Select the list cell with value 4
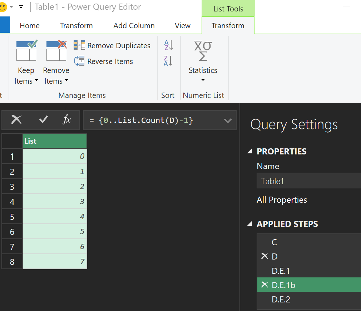 click(55, 216)
